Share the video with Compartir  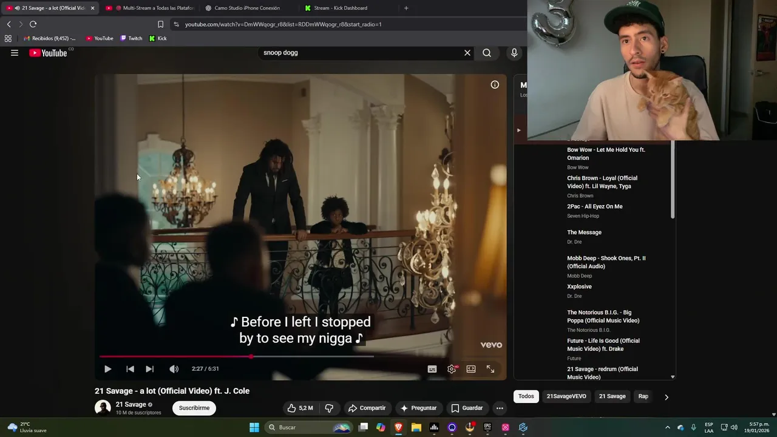(367, 408)
